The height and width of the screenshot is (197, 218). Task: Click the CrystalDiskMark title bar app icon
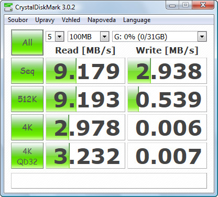8,7
